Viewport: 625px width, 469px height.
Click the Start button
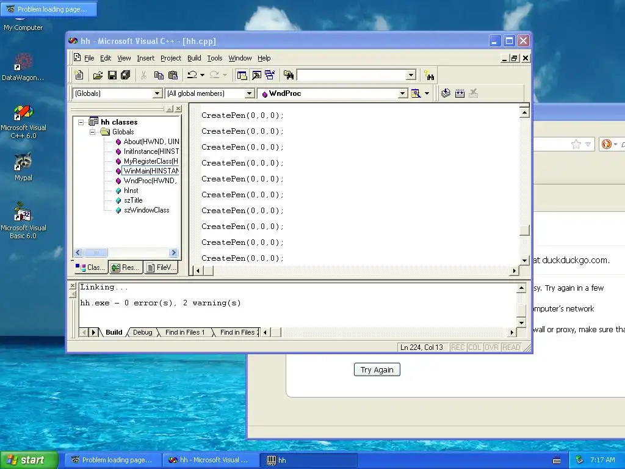pos(29,460)
